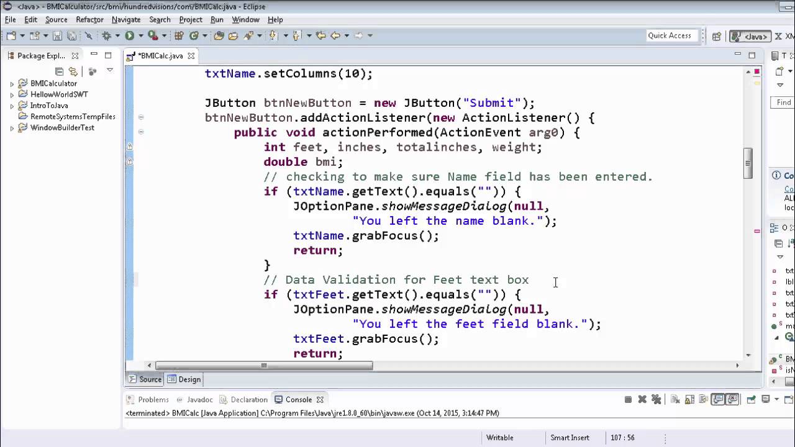Click the Last Edit Location toolbar icon
The image size is (795, 447).
pyautogui.click(x=320, y=35)
